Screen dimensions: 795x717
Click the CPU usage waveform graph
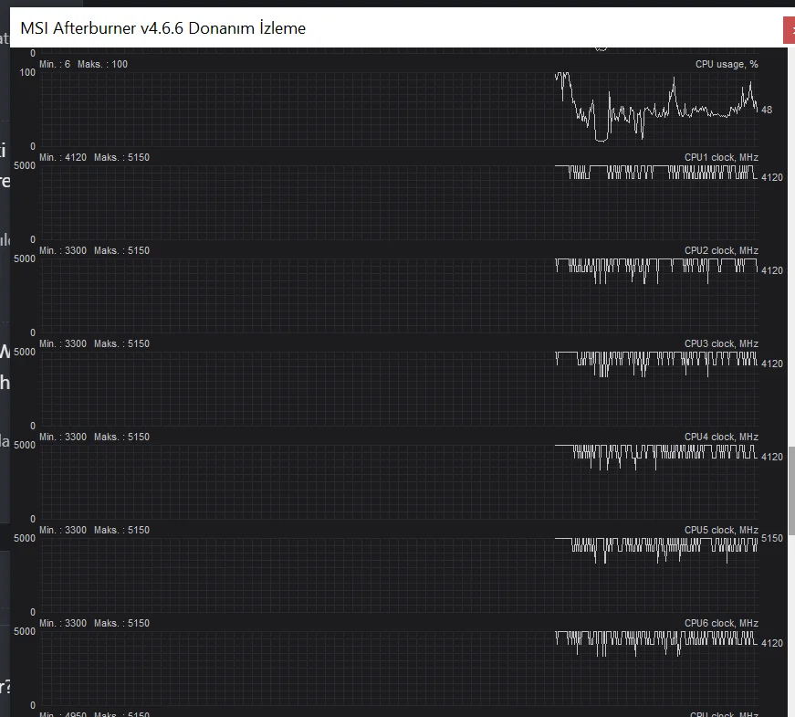click(656, 107)
